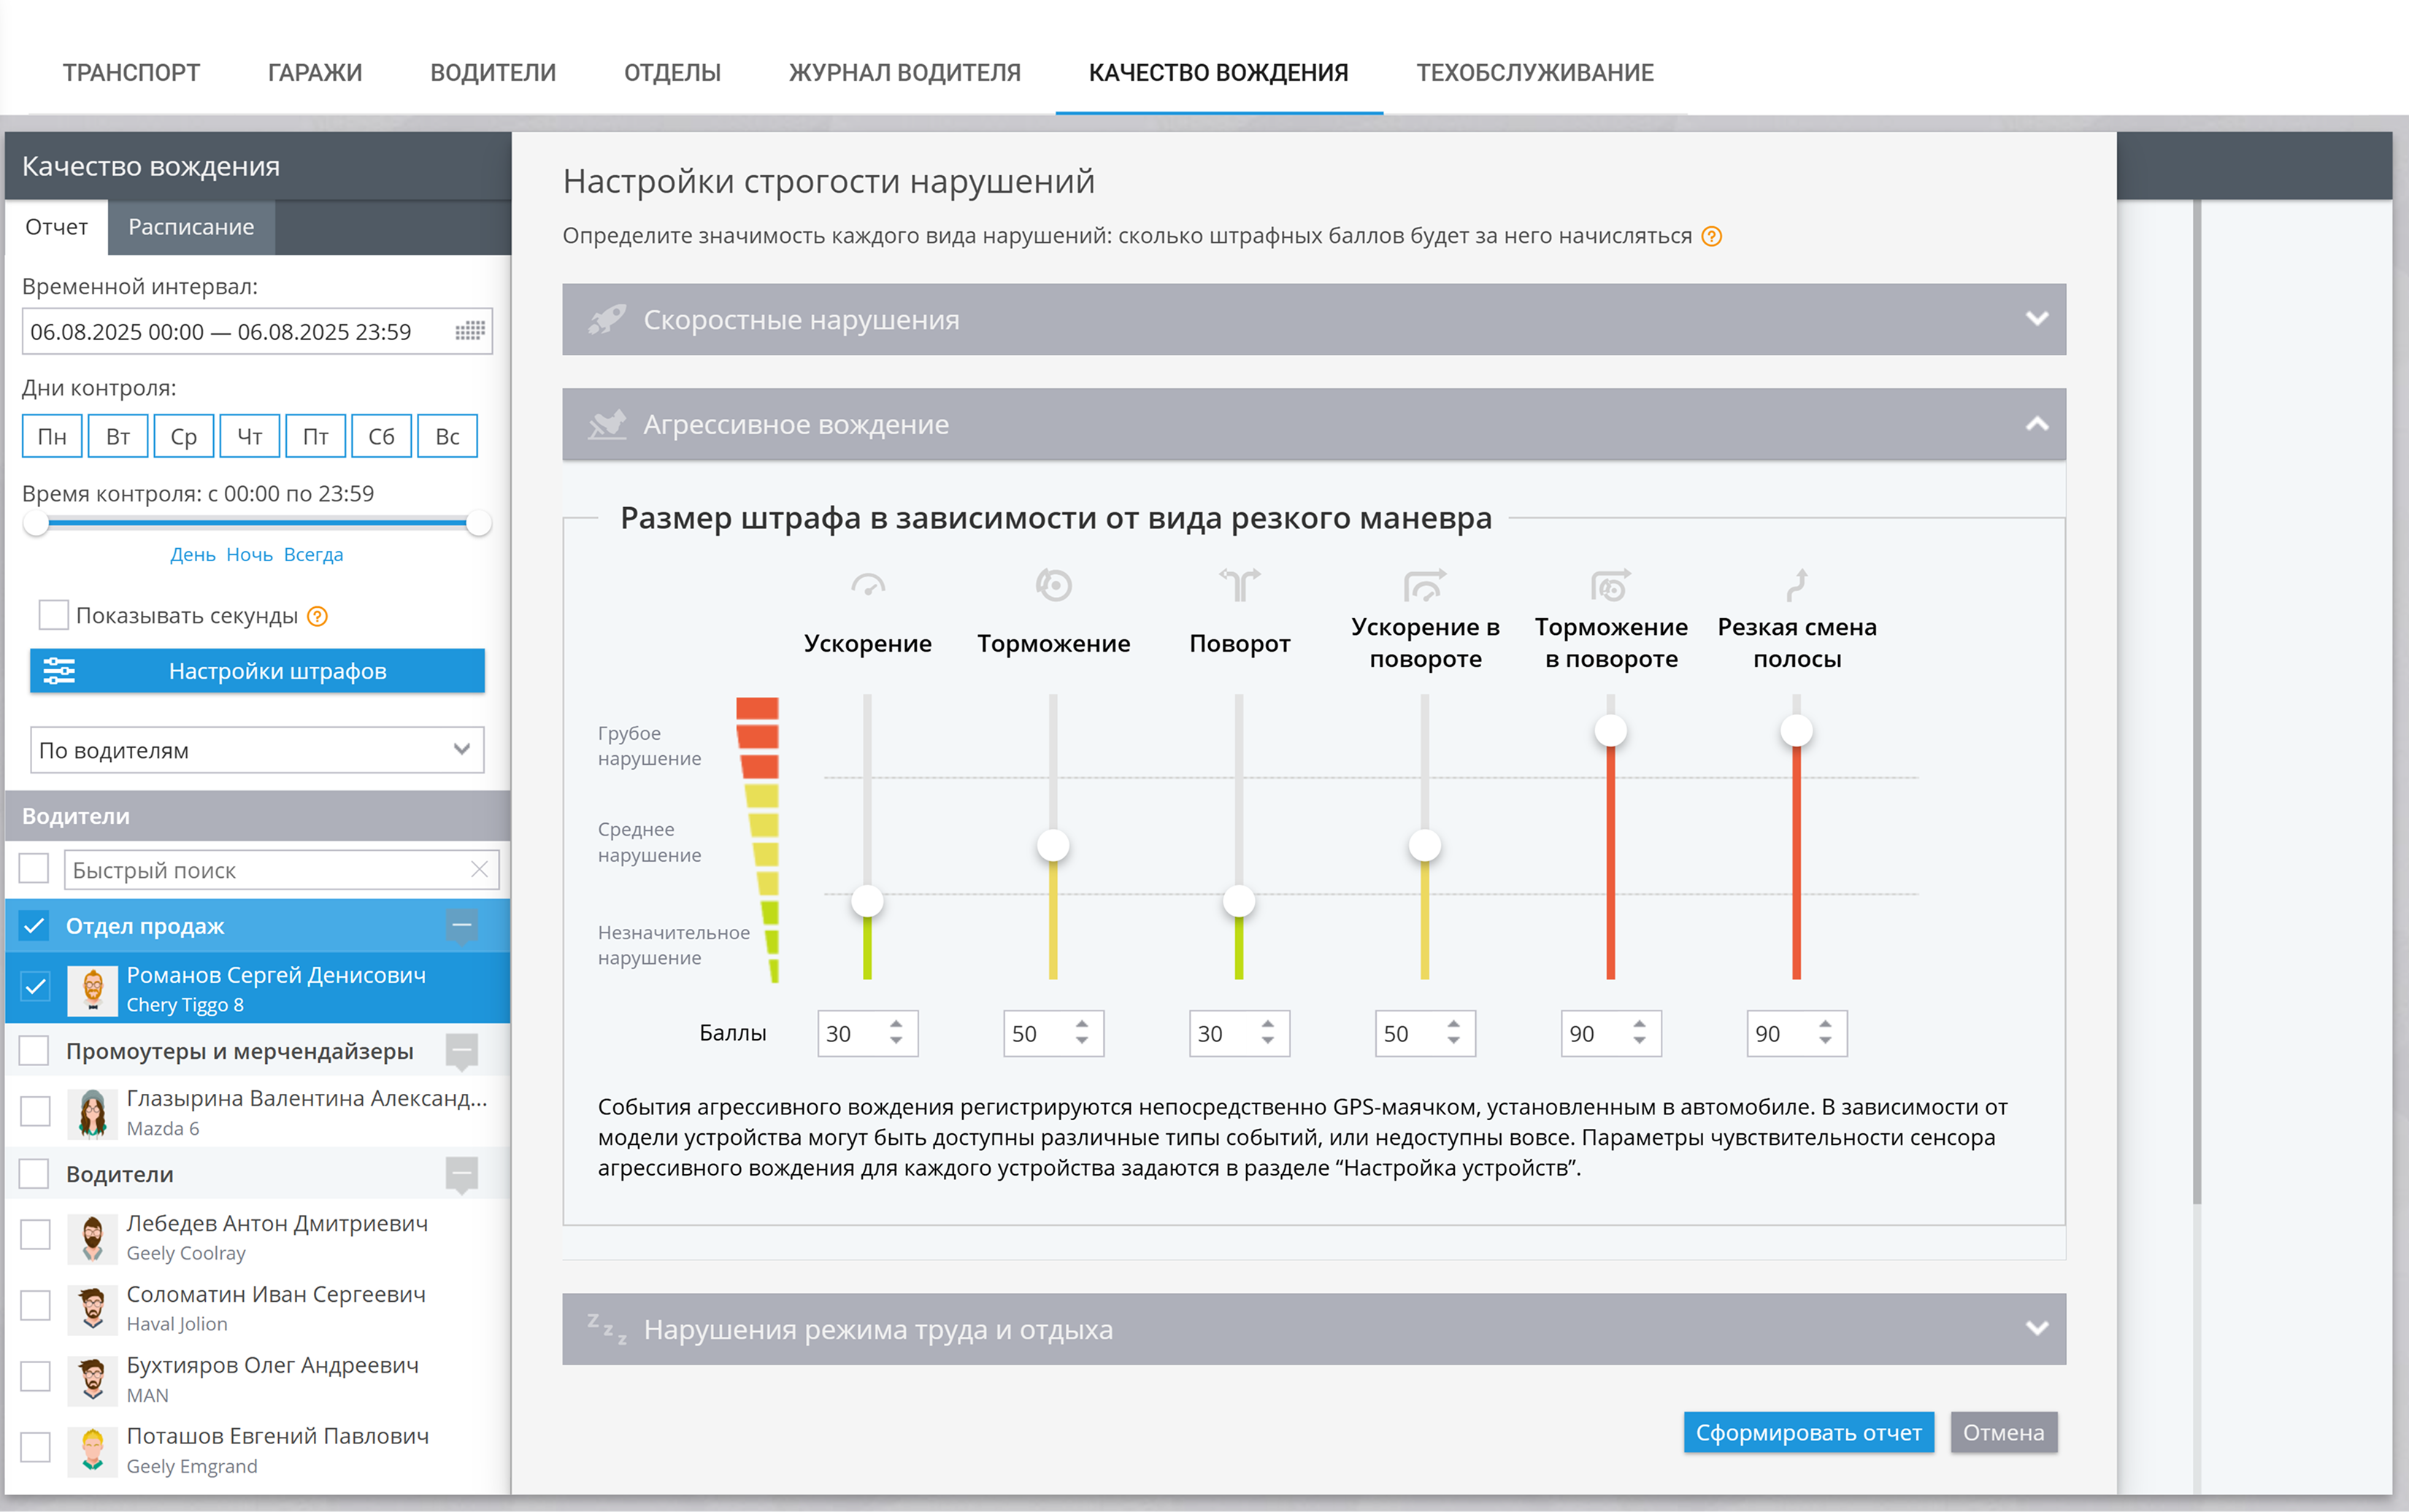Decrease Резкая смена полосы points stepper
2409x1512 pixels.
coord(1825,1042)
